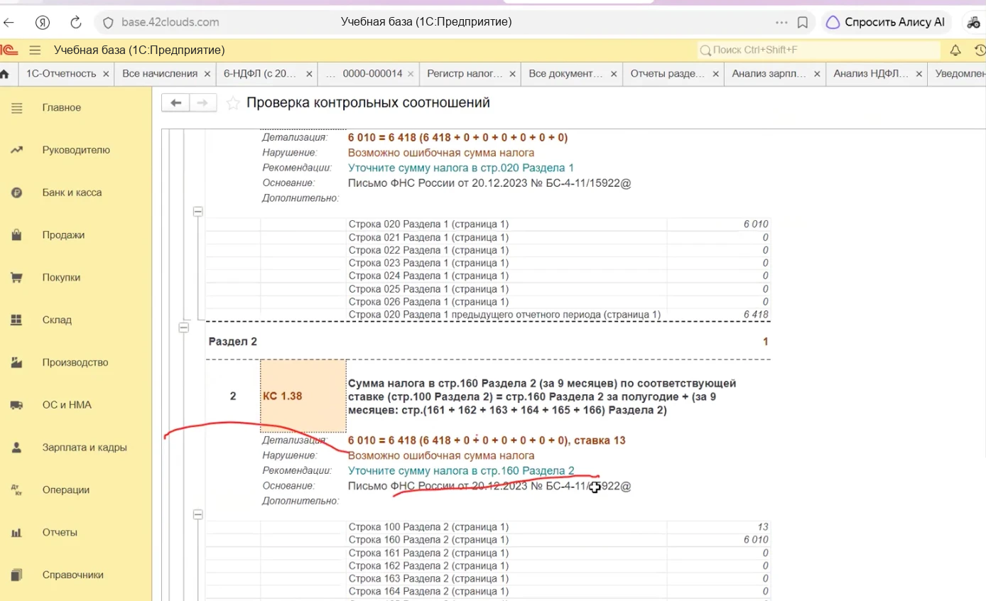
Task: Switch to the Регистр налог... tab
Action: click(465, 73)
